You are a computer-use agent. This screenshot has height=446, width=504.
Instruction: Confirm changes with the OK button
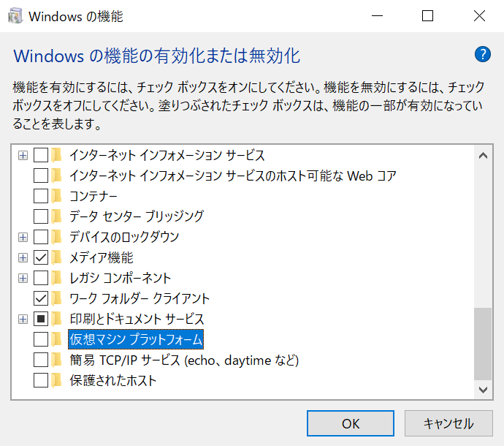[351, 423]
